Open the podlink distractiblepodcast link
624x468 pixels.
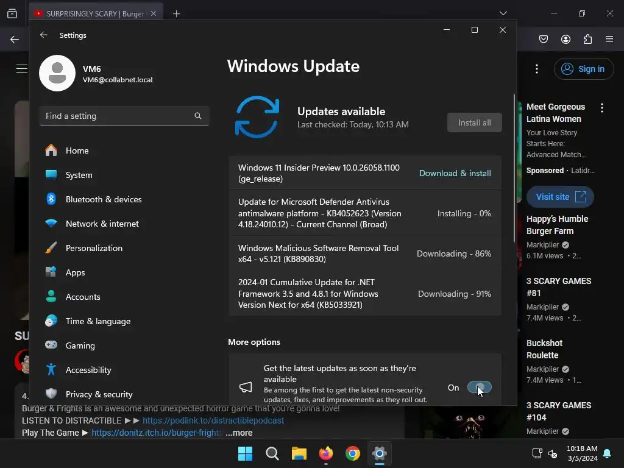coord(213,420)
